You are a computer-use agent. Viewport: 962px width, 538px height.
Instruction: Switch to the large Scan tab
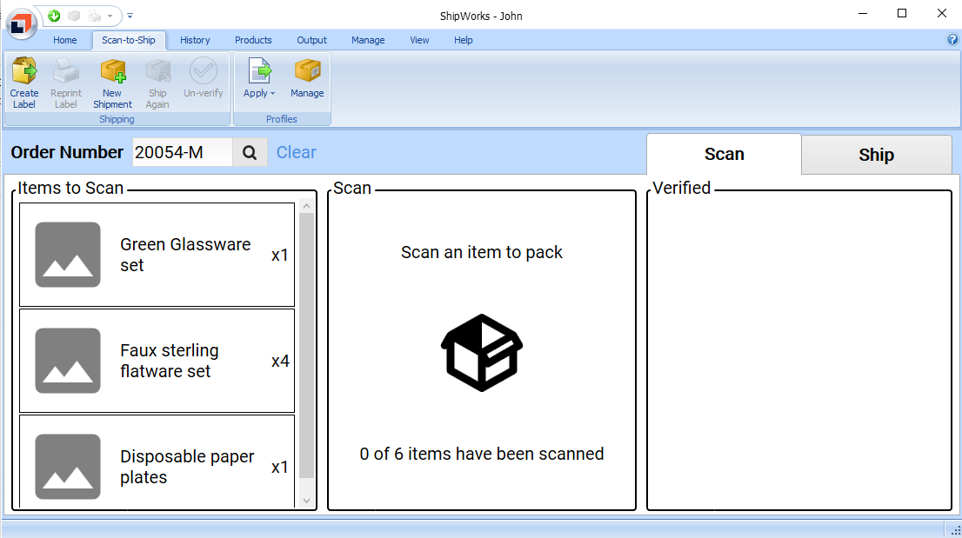724,155
